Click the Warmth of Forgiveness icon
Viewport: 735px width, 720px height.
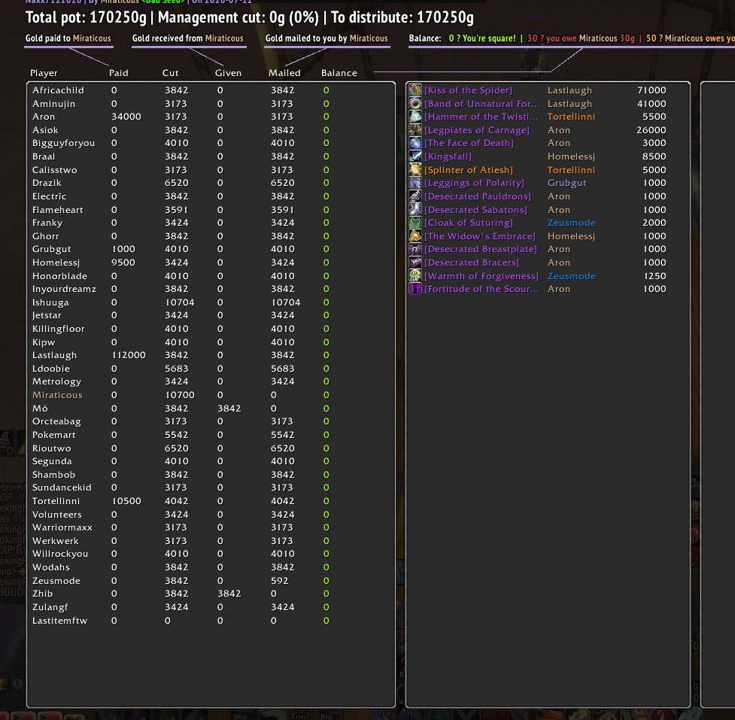415,275
